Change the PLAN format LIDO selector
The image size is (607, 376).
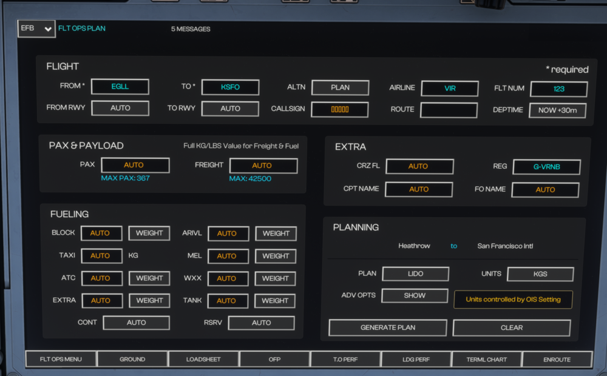(415, 274)
